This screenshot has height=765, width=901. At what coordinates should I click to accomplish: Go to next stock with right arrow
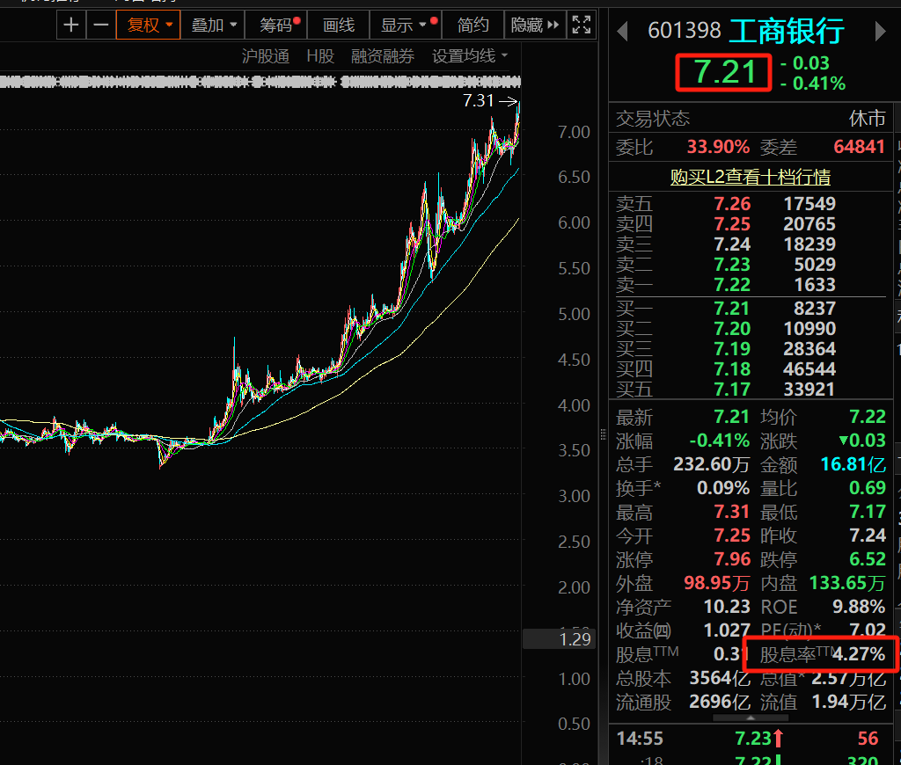pos(880,32)
